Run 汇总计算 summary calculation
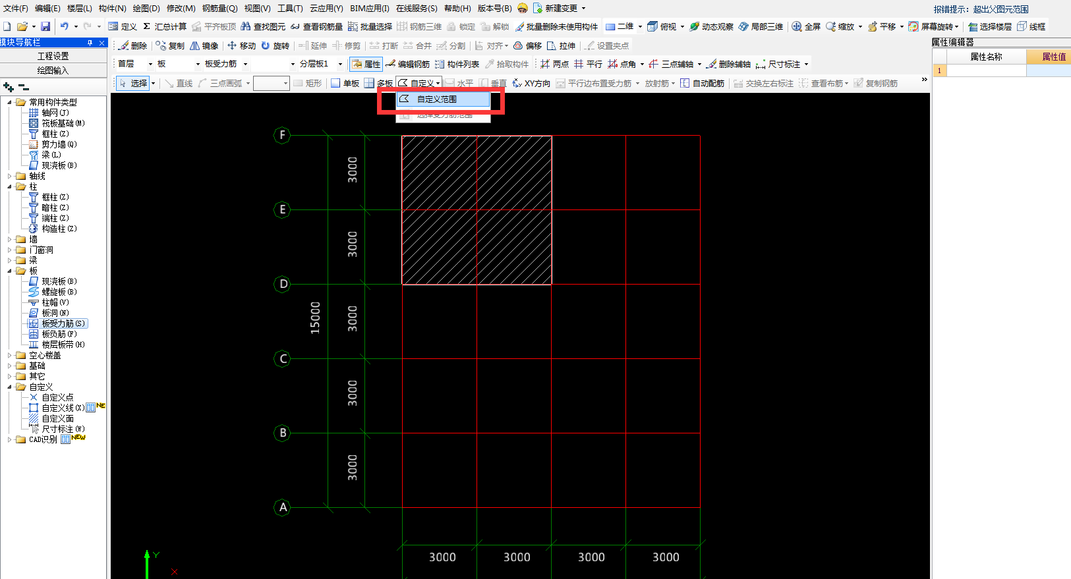The image size is (1071, 579). pyautogui.click(x=165, y=26)
